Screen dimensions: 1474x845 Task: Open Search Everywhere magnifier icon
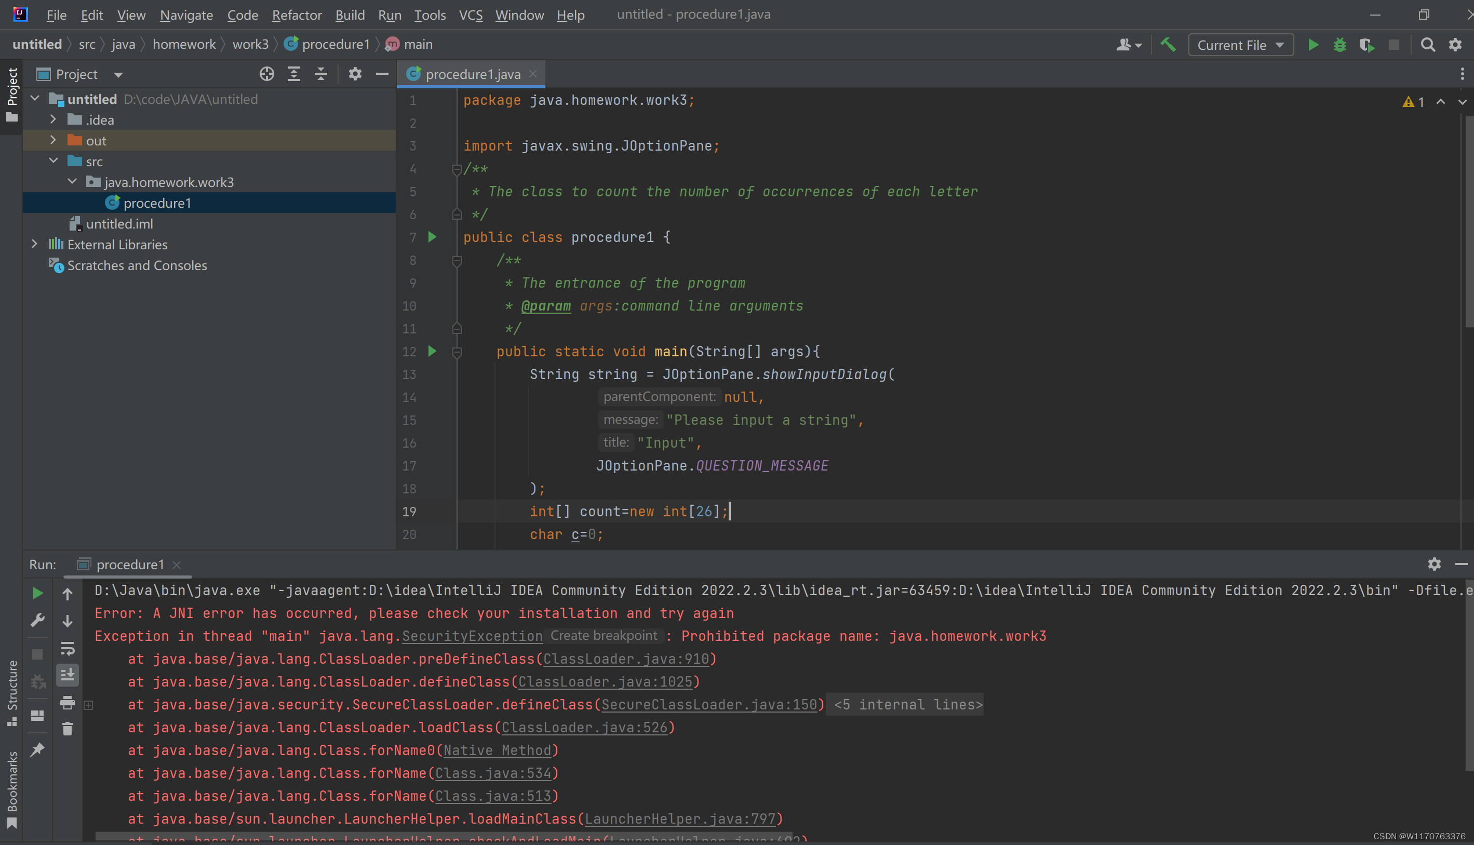click(x=1428, y=45)
